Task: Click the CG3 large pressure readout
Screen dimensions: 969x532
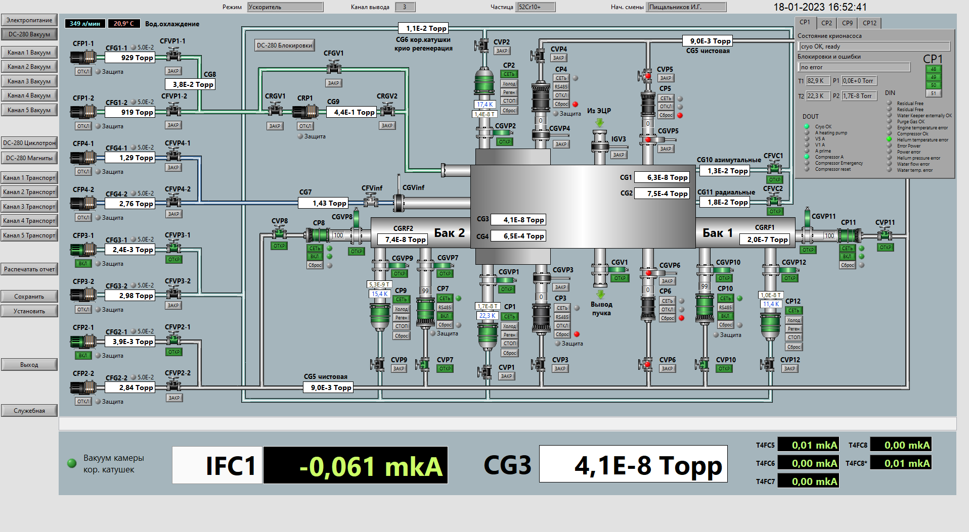Action: [x=633, y=464]
